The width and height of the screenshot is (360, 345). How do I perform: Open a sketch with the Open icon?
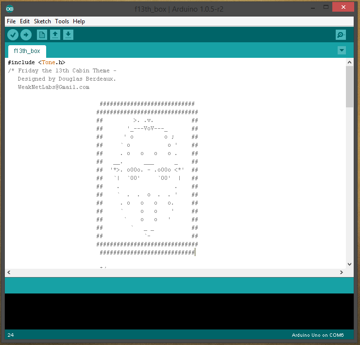click(55, 35)
